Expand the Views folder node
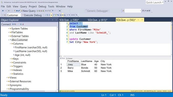 [x=7, y=78]
